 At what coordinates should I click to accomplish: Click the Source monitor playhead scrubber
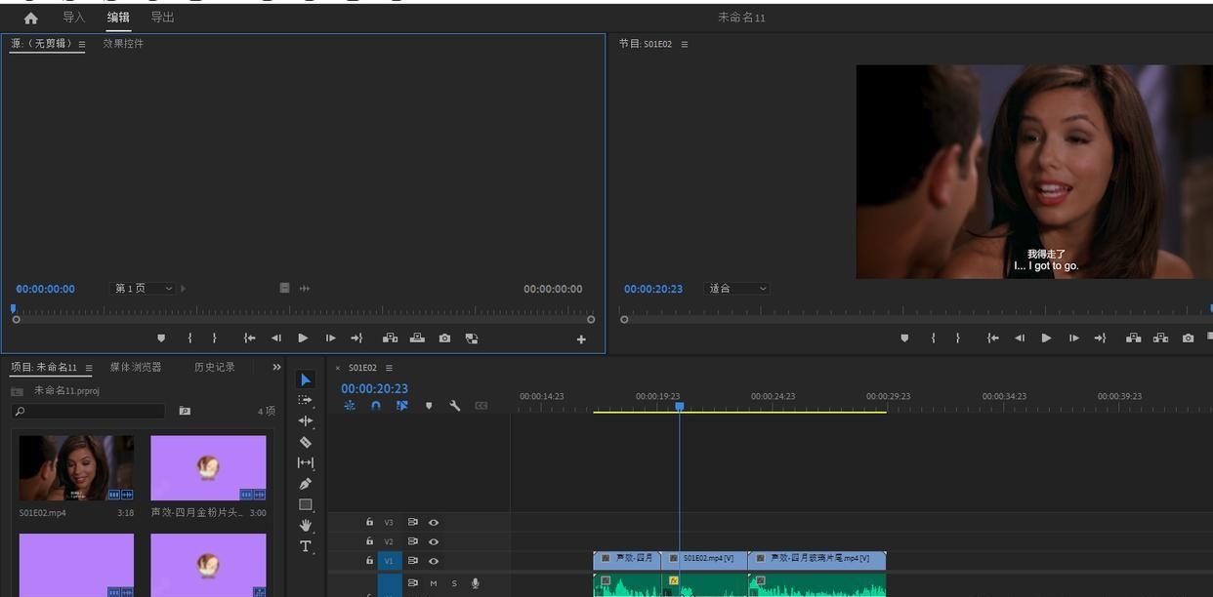point(13,309)
